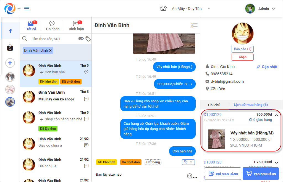The height and width of the screenshot is (182, 283).
Task: Collapse order DT000129 with chevron
Action: 276,115
